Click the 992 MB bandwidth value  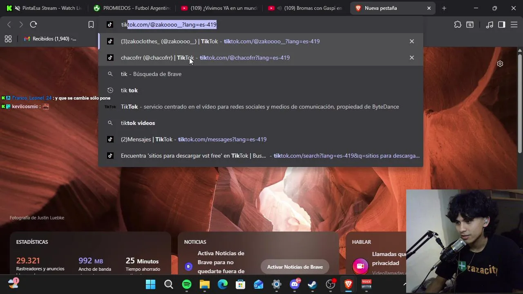coord(91,261)
